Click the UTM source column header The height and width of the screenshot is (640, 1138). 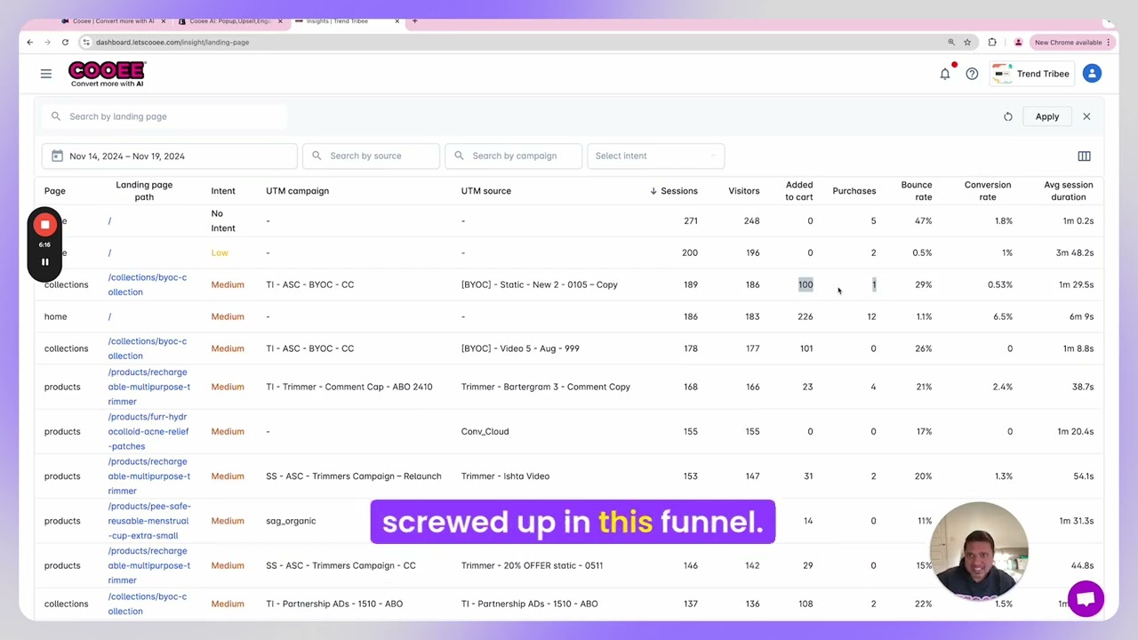[x=486, y=191]
